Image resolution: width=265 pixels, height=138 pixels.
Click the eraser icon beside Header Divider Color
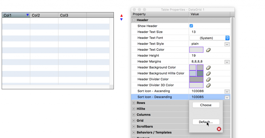pyautogui.click(x=208, y=79)
